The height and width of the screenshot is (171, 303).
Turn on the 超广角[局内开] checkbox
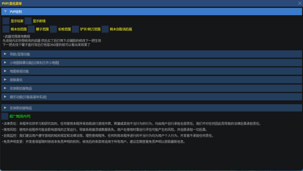(5, 116)
